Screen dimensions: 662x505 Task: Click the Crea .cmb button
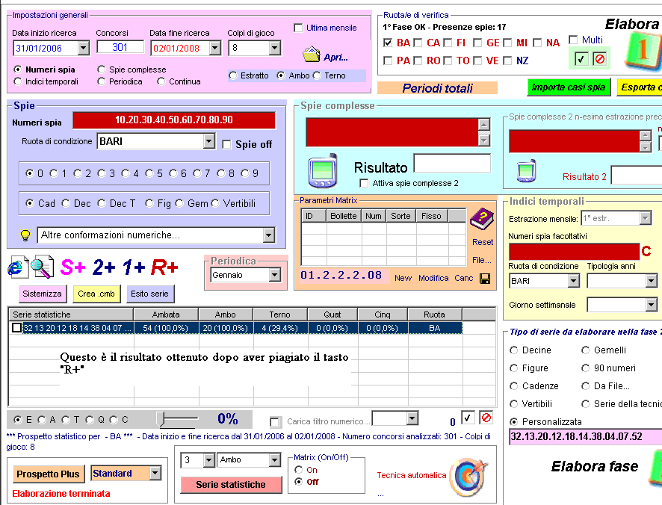tap(96, 294)
